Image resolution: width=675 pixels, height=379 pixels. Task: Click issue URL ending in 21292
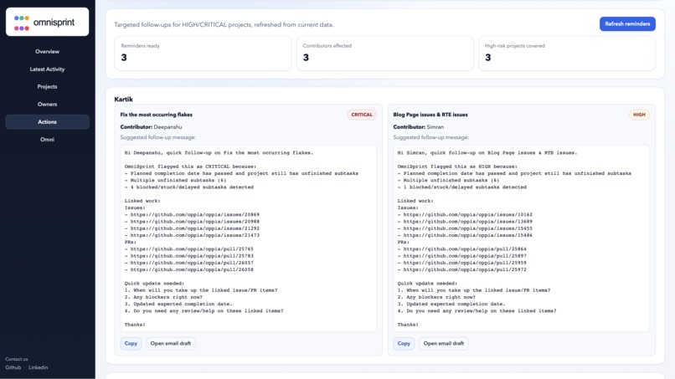coord(195,228)
